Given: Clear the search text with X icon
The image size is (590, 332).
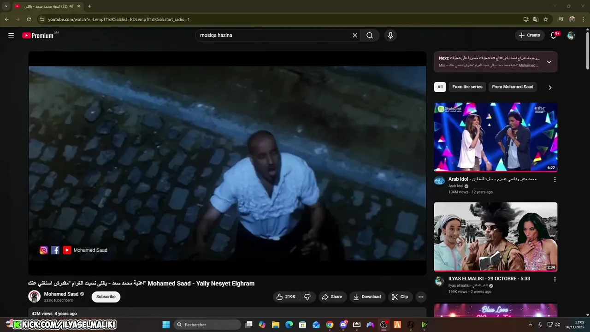Looking at the screenshot, I should point(355,36).
